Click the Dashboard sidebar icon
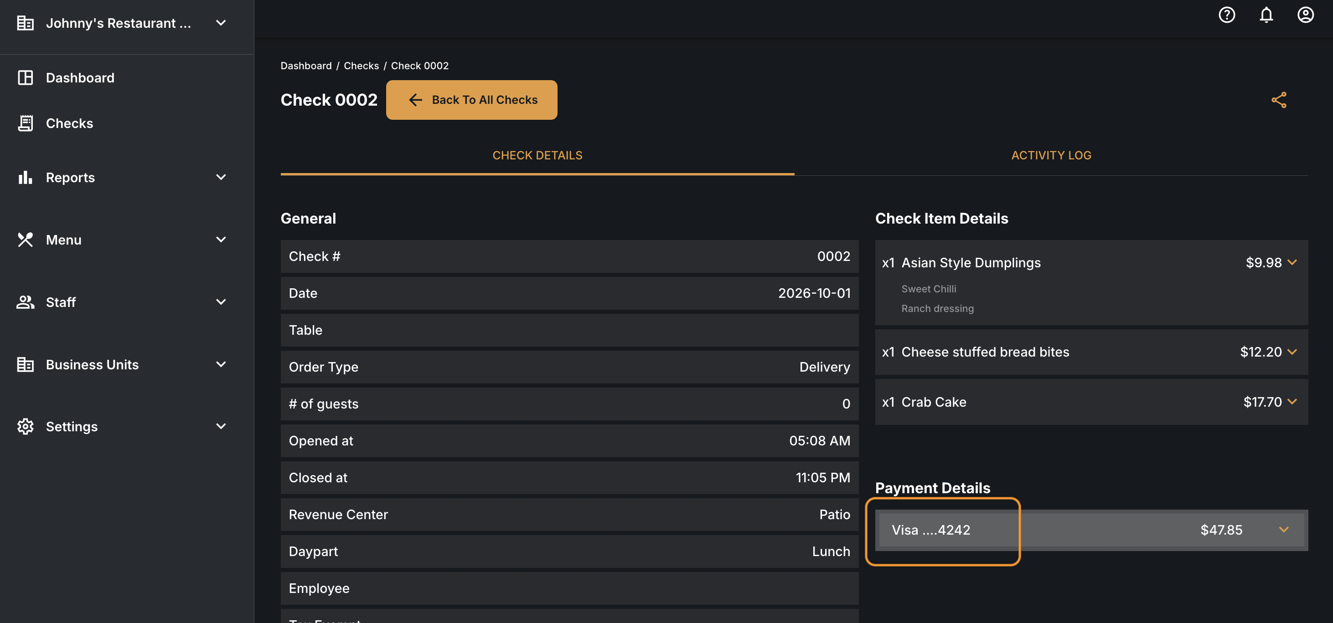Viewport: 1333px width, 623px height. [26, 77]
